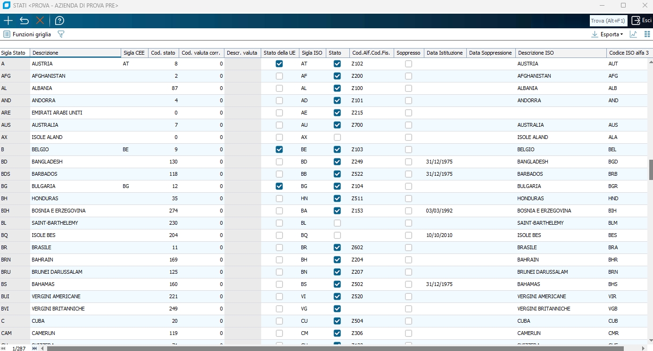Jump to last record with navigation arrow
Screen dimensions: 653x351
[34, 349]
